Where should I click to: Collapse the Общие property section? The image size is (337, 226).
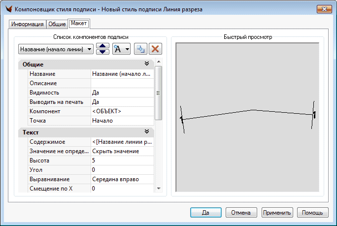click(x=146, y=64)
